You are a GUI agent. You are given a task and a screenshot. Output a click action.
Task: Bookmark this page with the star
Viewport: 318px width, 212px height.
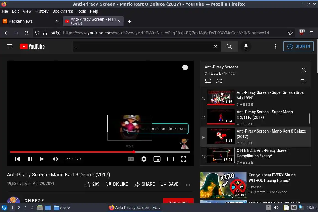291,33
